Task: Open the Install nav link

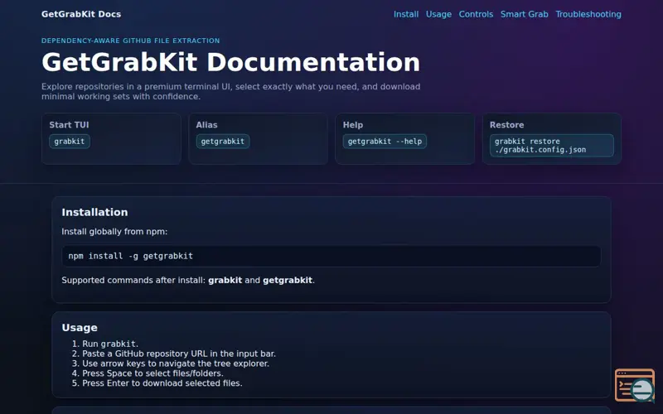Action: tap(406, 14)
